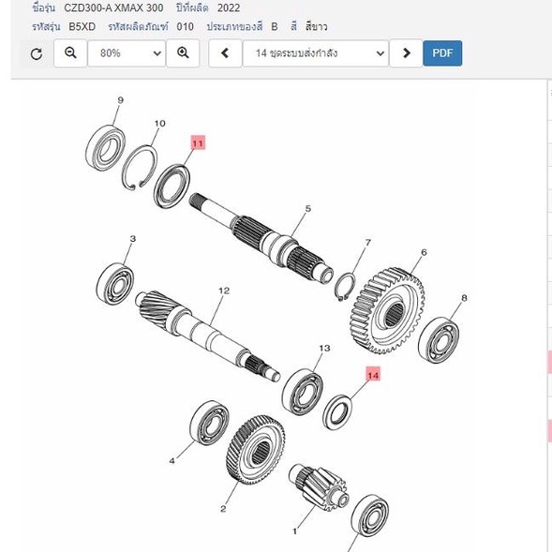Click part number 10 circlip label
552x552 pixels.
tap(160, 123)
